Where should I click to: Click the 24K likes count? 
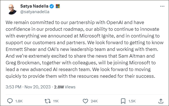(94, 101)
